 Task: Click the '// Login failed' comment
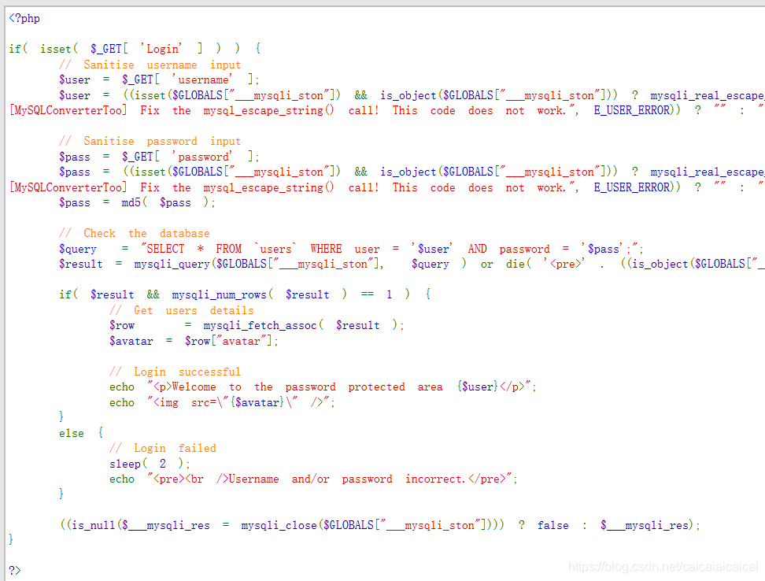(162, 448)
